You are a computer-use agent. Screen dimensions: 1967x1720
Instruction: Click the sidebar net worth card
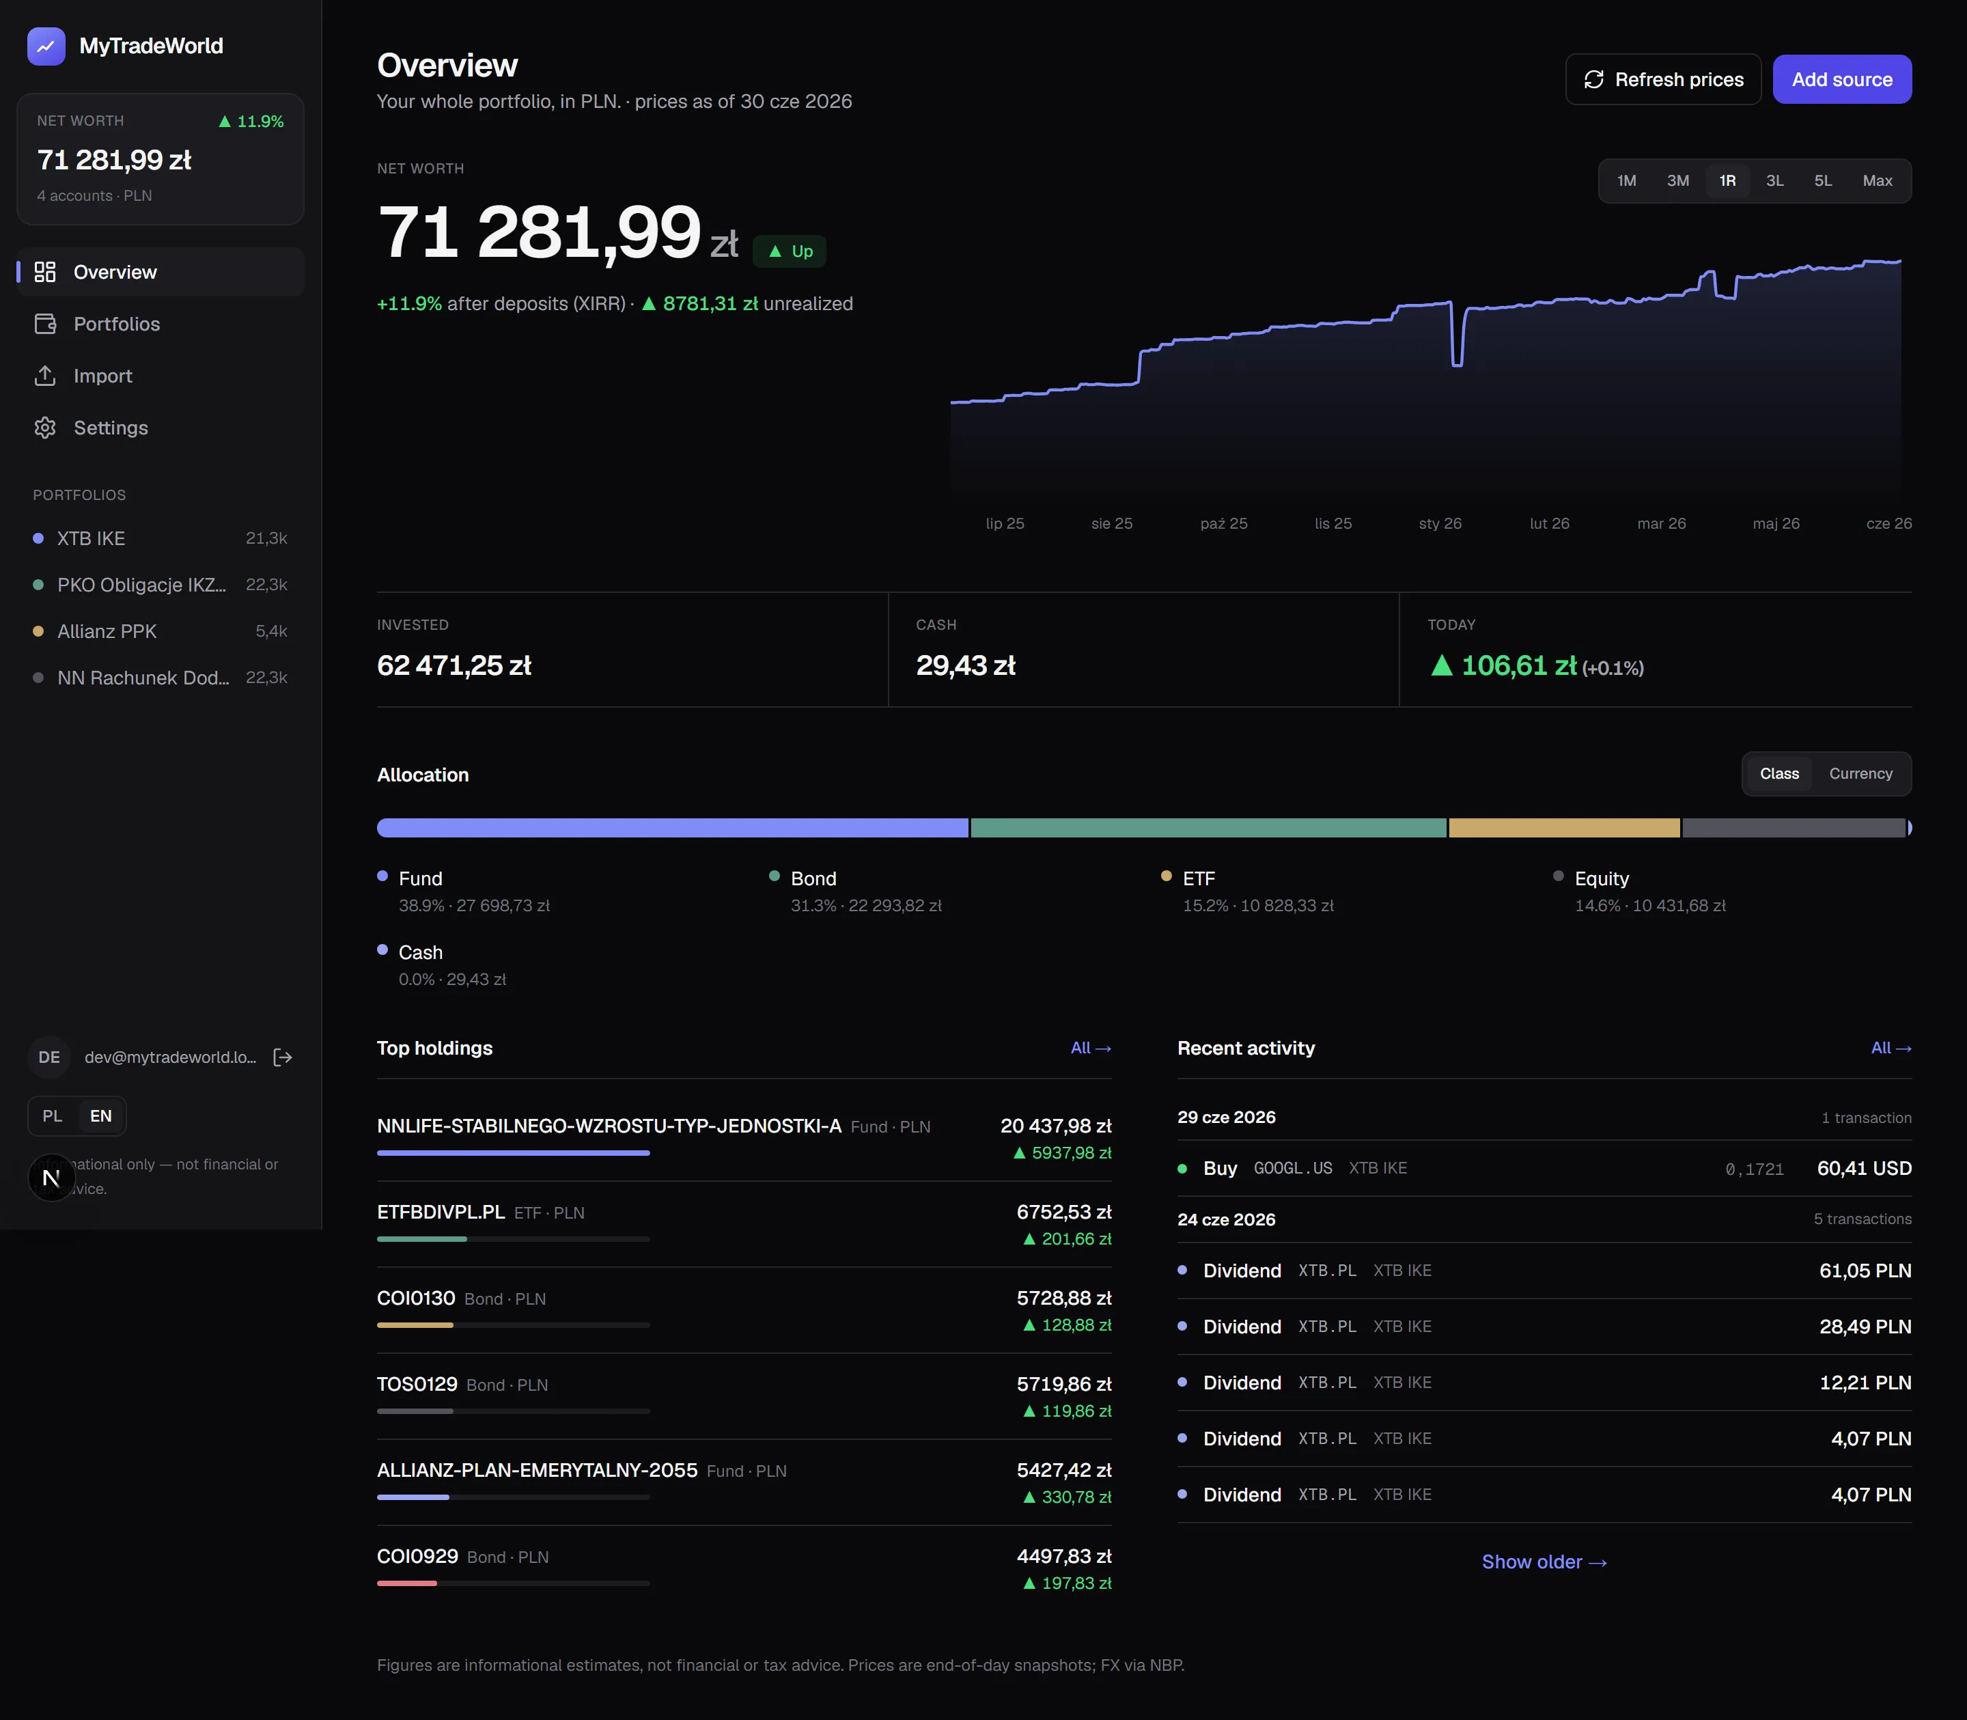click(161, 158)
